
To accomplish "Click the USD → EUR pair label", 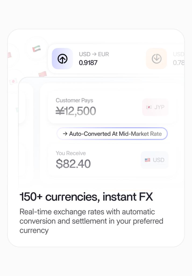I will coord(94,54).
